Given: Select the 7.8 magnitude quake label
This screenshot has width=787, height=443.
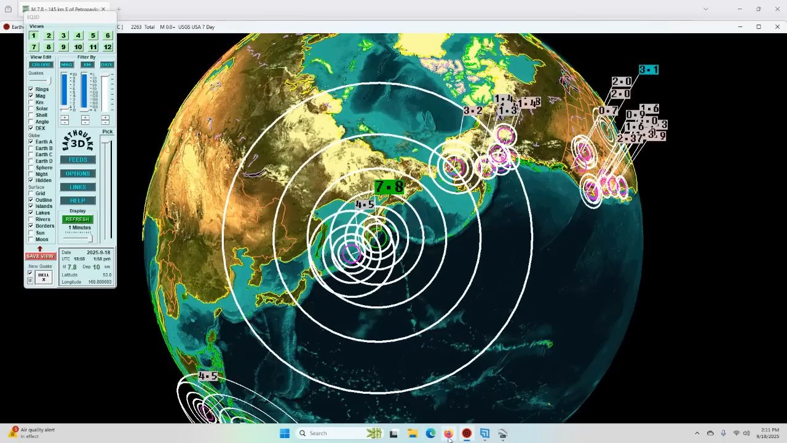Looking at the screenshot, I should tap(389, 187).
